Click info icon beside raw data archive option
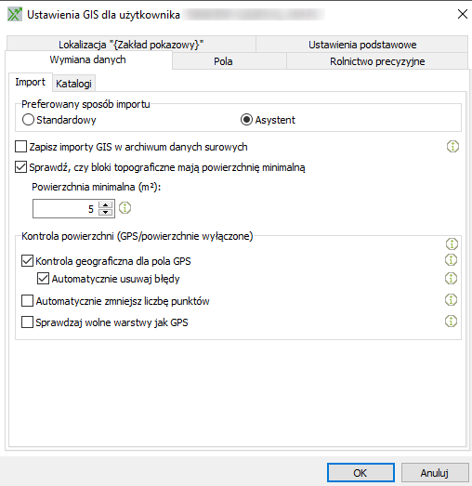The height and width of the screenshot is (486, 472). pyautogui.click(x=452, y=146)
